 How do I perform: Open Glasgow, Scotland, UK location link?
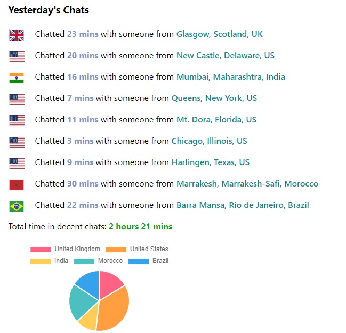[x=219, y=34]
